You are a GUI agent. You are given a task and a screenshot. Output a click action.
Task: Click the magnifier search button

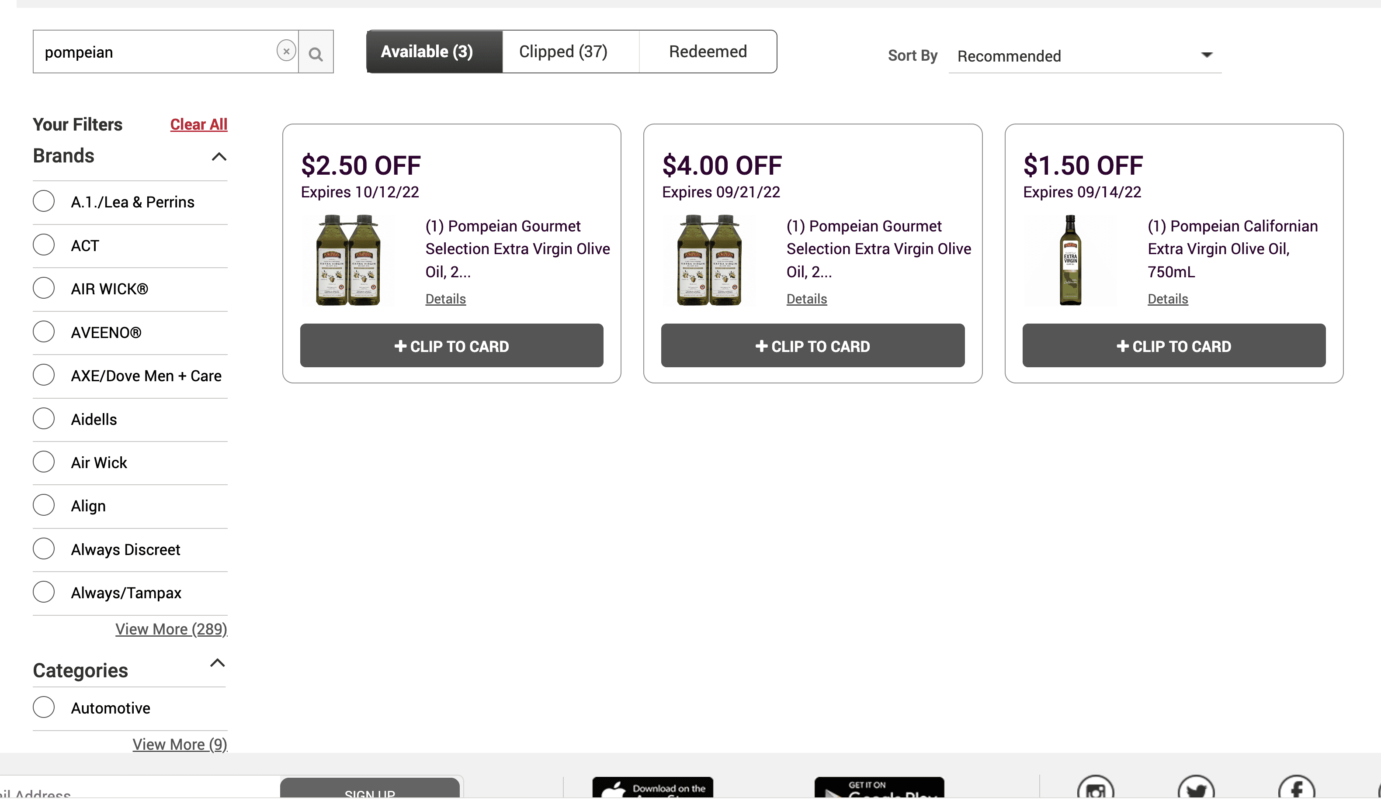point(316,52)
